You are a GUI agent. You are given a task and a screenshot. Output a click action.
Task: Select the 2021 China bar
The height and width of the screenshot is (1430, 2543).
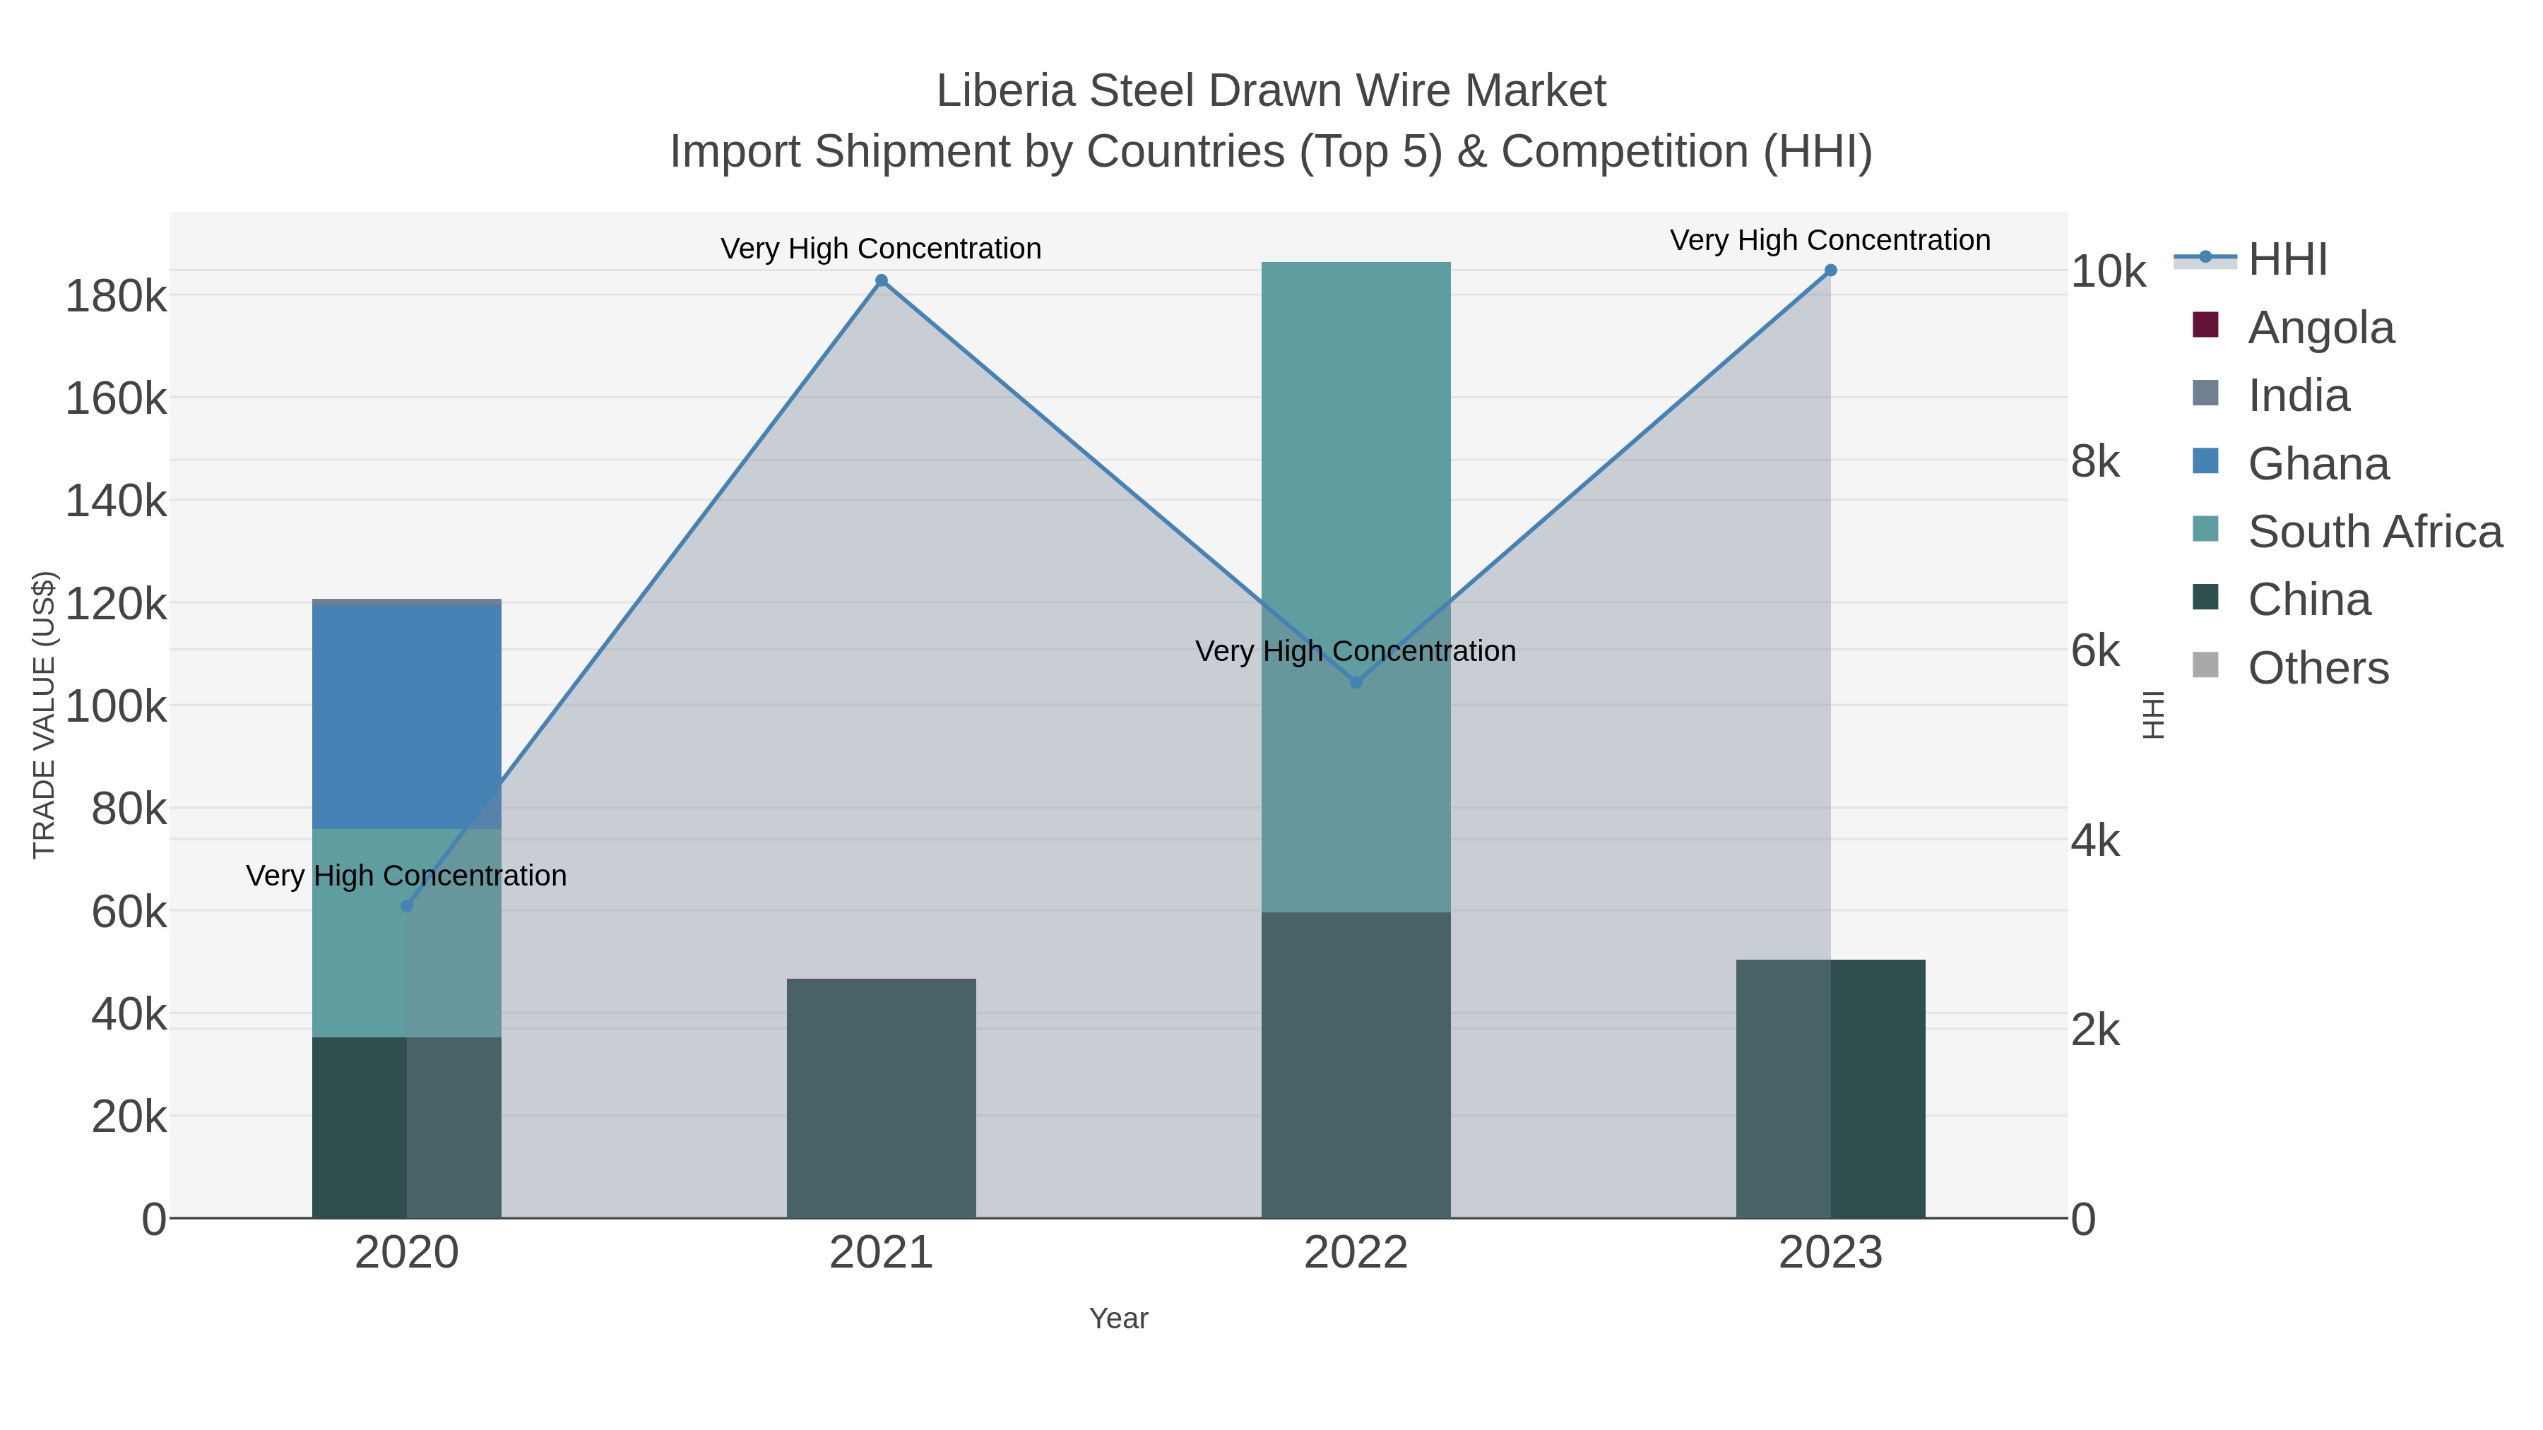(882, 1098)
